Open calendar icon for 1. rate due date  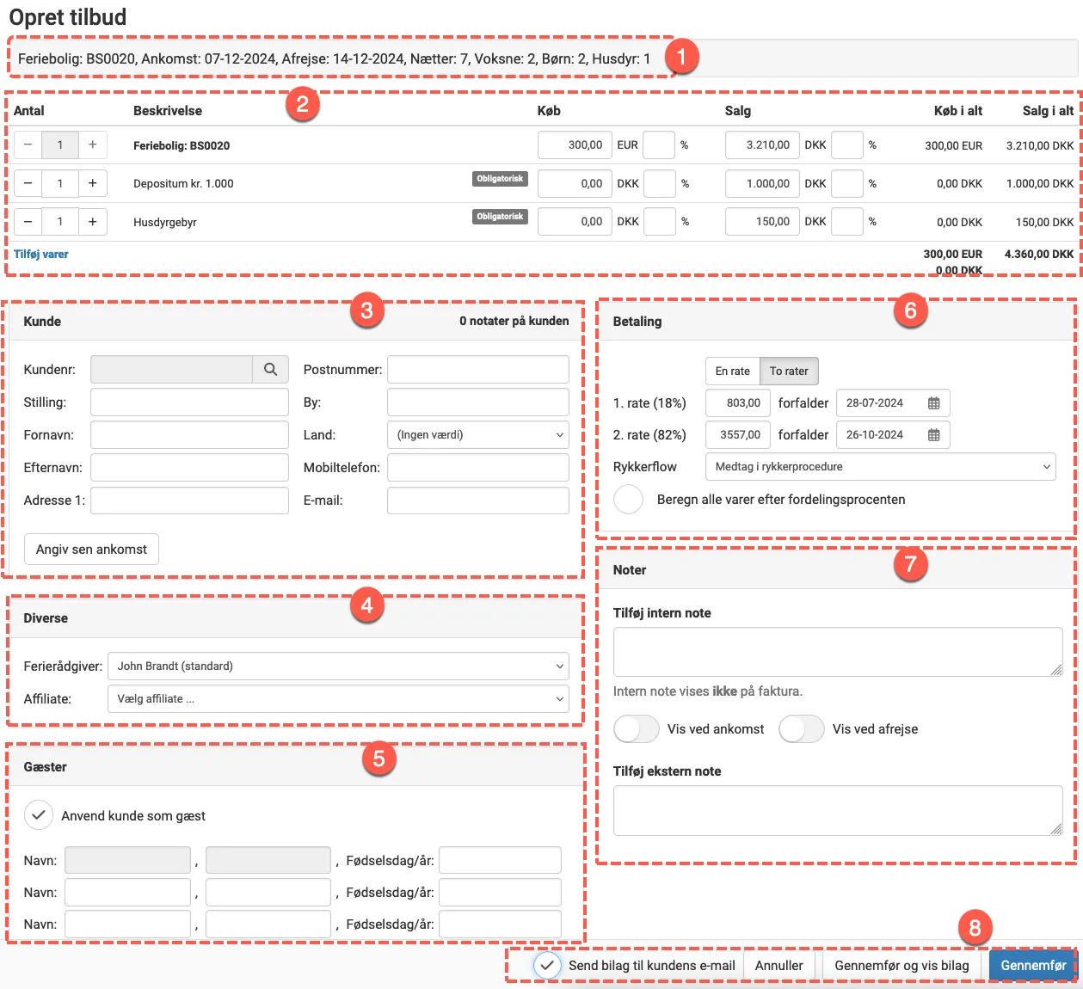pos(933,403)
